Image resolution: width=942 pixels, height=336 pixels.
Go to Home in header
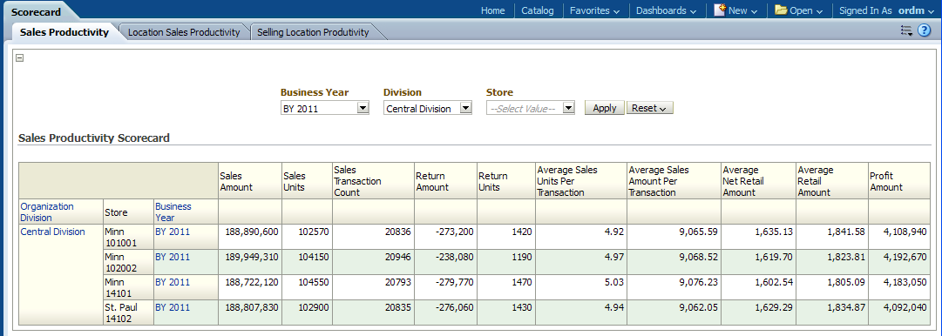click(x=492, y=10)
